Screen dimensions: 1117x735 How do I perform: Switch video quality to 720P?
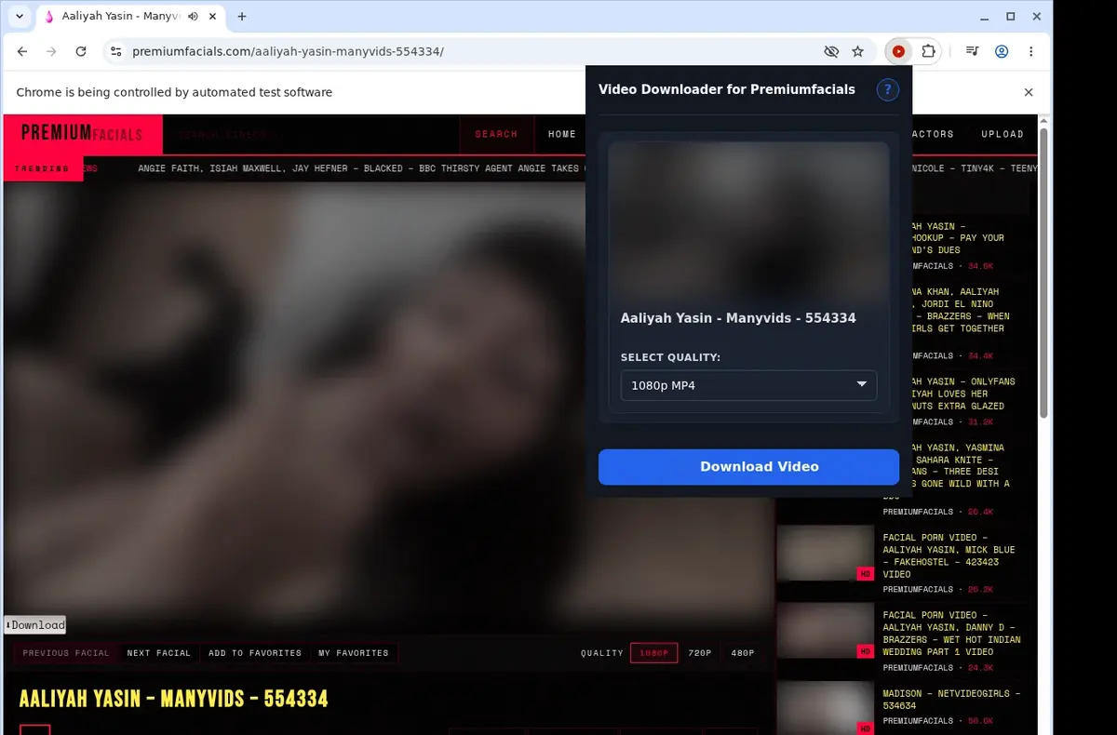tap(700, 653)
